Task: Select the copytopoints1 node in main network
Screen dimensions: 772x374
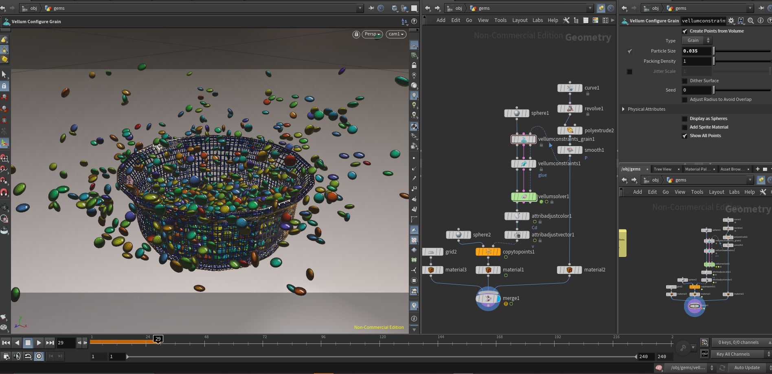Action: [488, 252]
